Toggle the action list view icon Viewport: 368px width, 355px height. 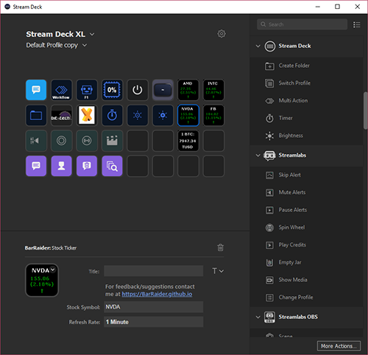coord(357,24)
